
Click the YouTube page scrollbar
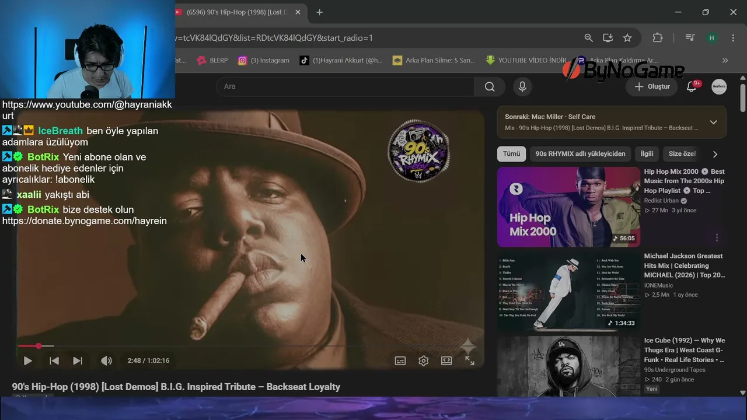coord(743,97)
